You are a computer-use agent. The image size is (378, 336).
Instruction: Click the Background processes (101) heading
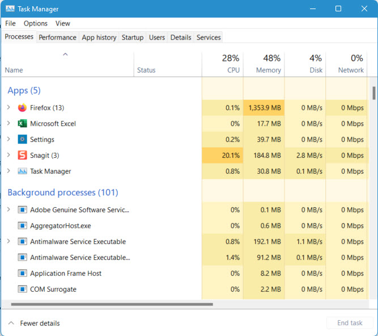point(63,192)
